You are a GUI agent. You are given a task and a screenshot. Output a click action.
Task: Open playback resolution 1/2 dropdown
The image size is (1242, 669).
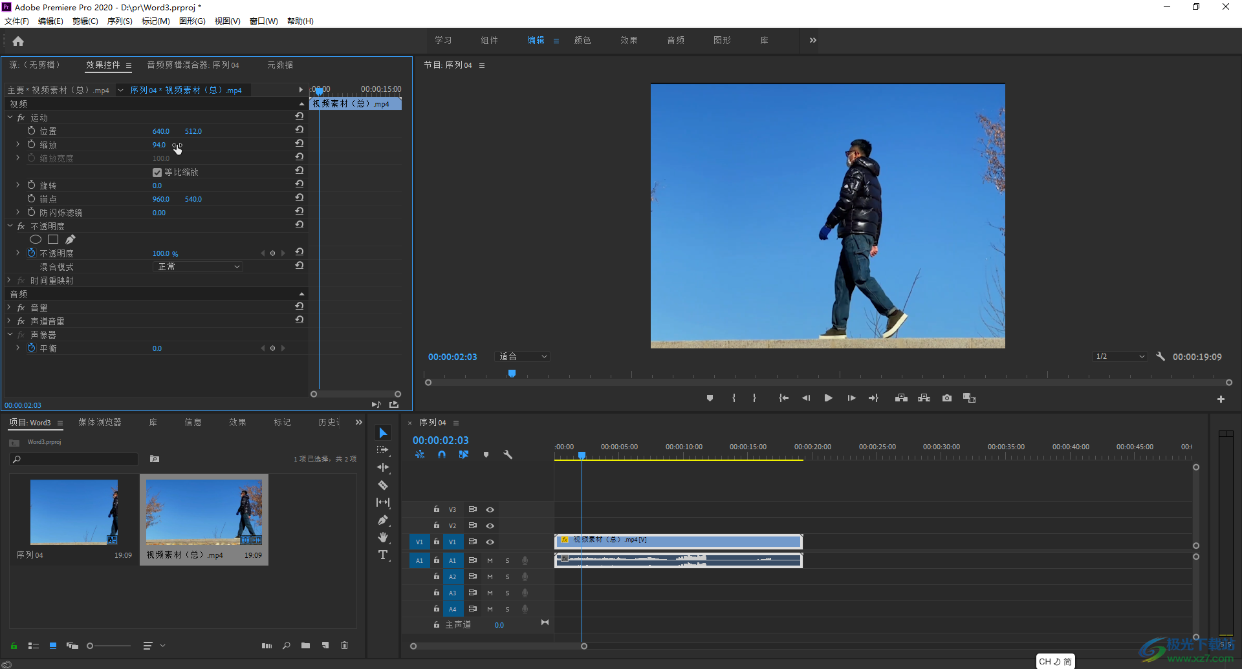tap(1120, 356)
